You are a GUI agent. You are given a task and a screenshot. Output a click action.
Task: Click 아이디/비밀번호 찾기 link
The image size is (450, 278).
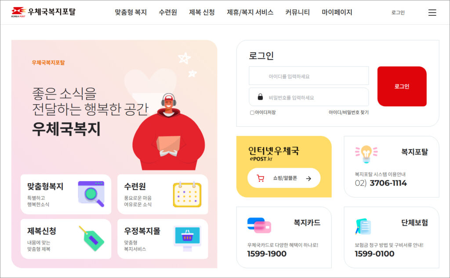(348, 112)
